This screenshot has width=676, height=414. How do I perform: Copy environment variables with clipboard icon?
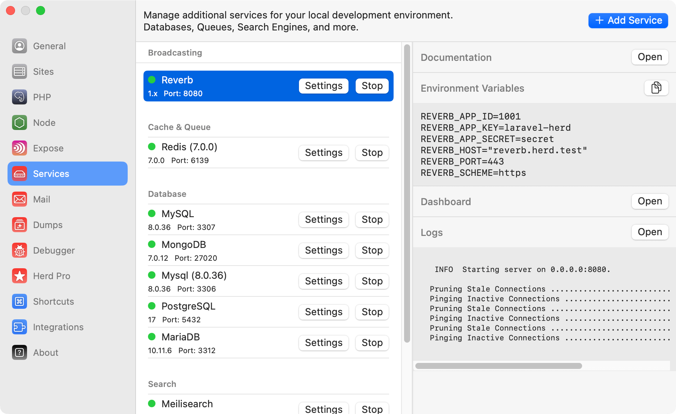[x=656, y=88]
